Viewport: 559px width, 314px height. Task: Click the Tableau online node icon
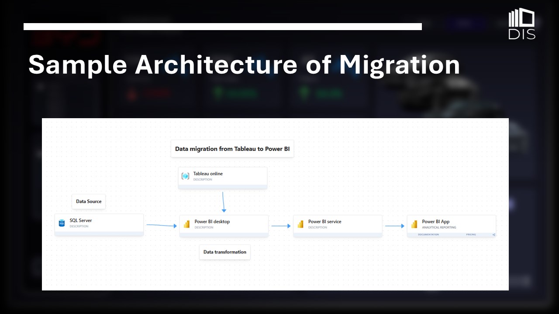(x=185, y=176)
